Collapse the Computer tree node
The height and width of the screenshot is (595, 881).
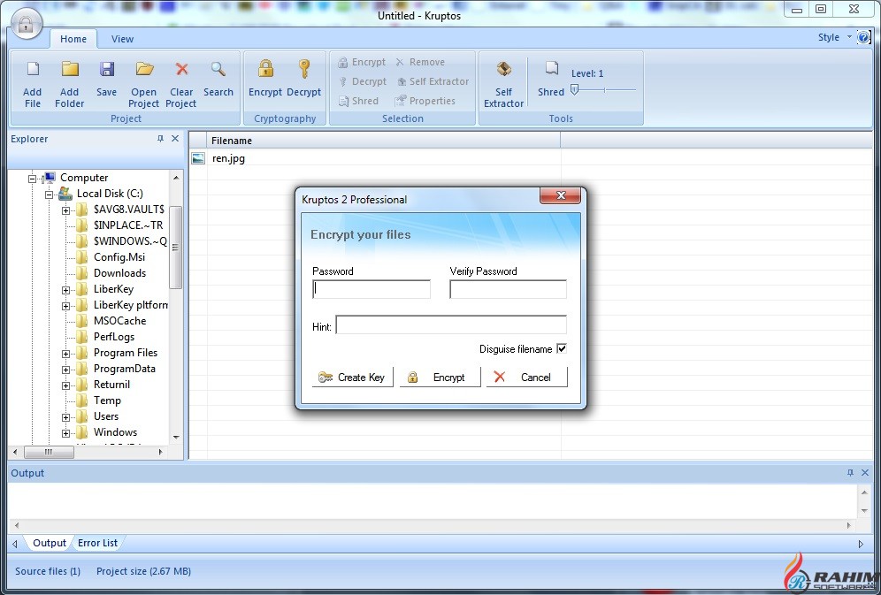click(33, 179)
